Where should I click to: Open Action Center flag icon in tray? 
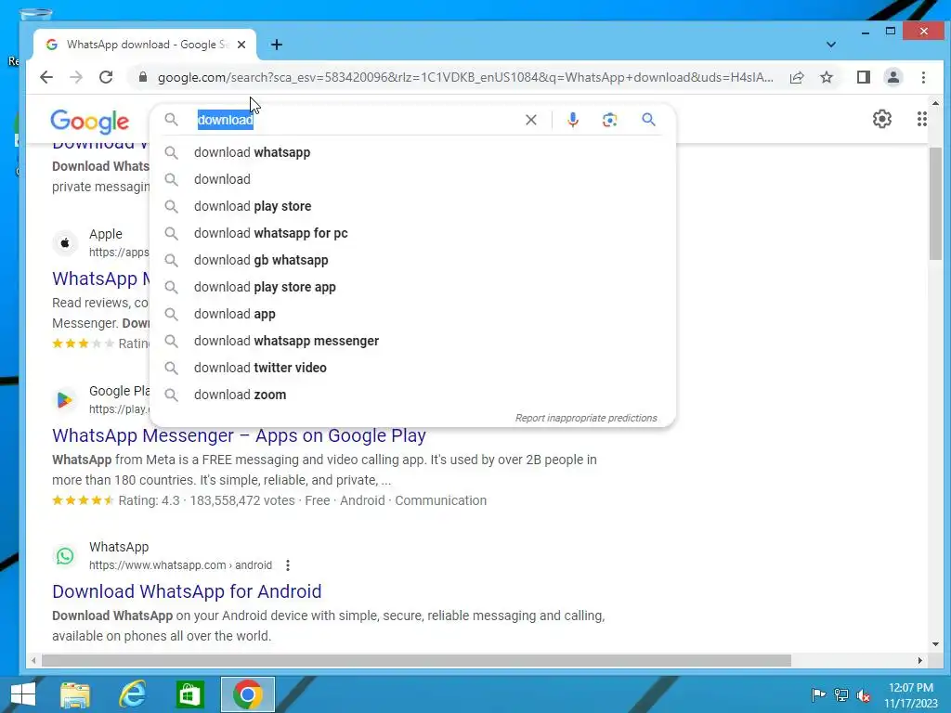(x=818, y=694)
